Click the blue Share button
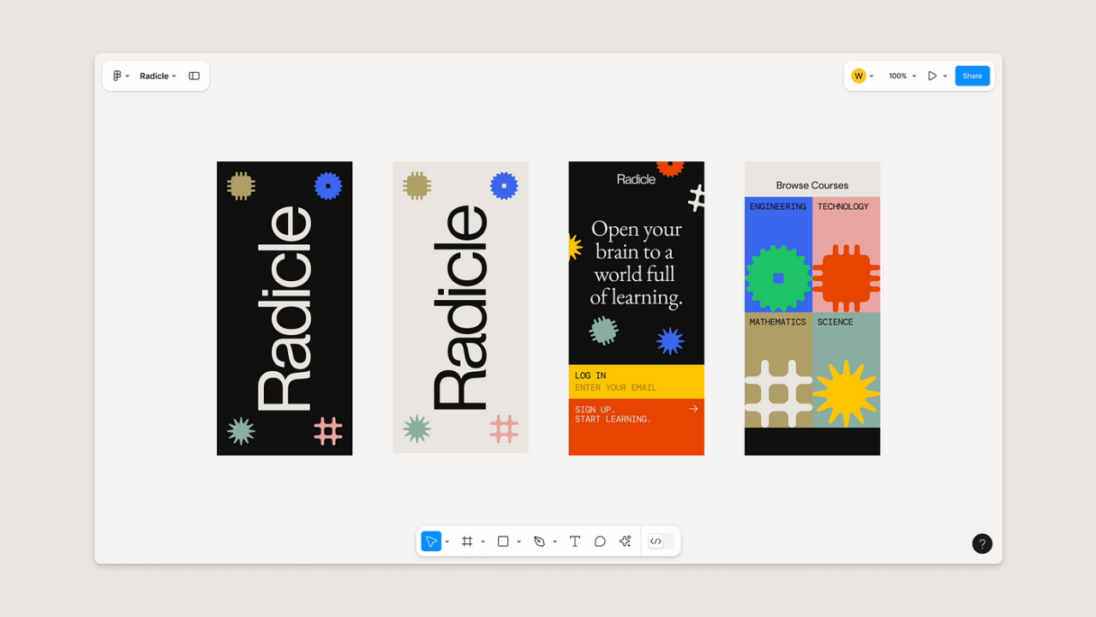 coord(972,75)
